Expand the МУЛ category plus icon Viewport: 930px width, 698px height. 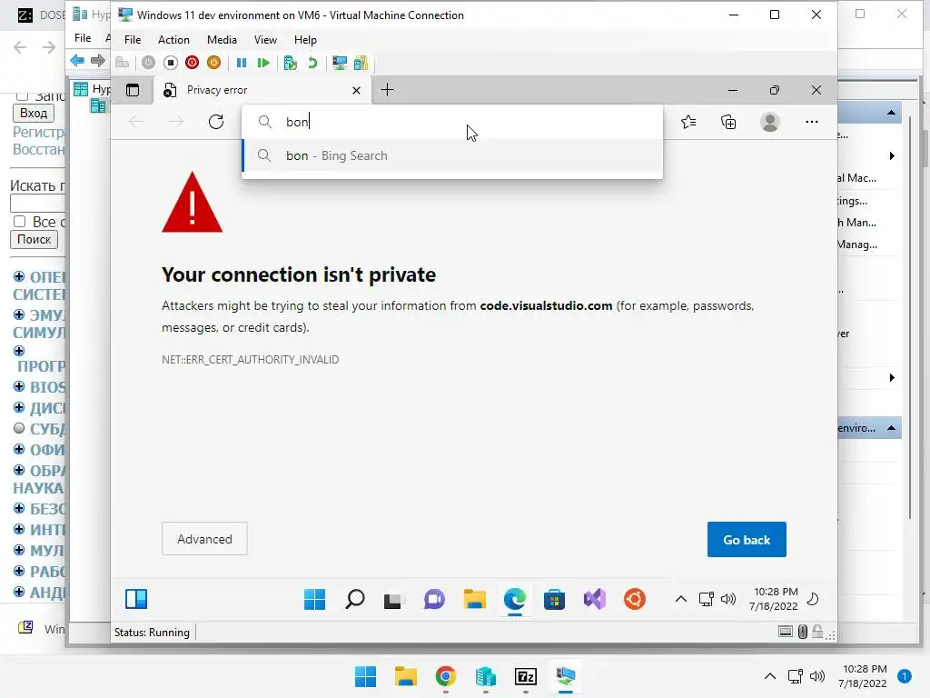pyautogui.click(x=19, y=550)
